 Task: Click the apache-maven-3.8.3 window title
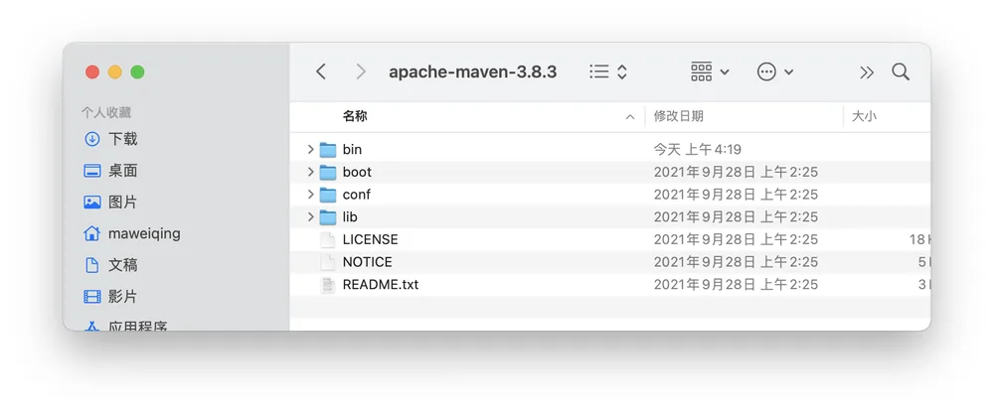473,72
